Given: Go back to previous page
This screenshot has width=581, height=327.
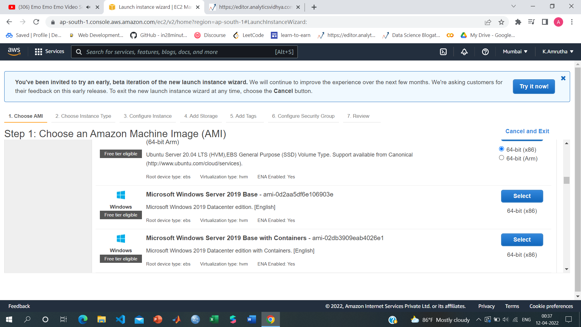Looking at the screenshot, I should click(9, 22).
